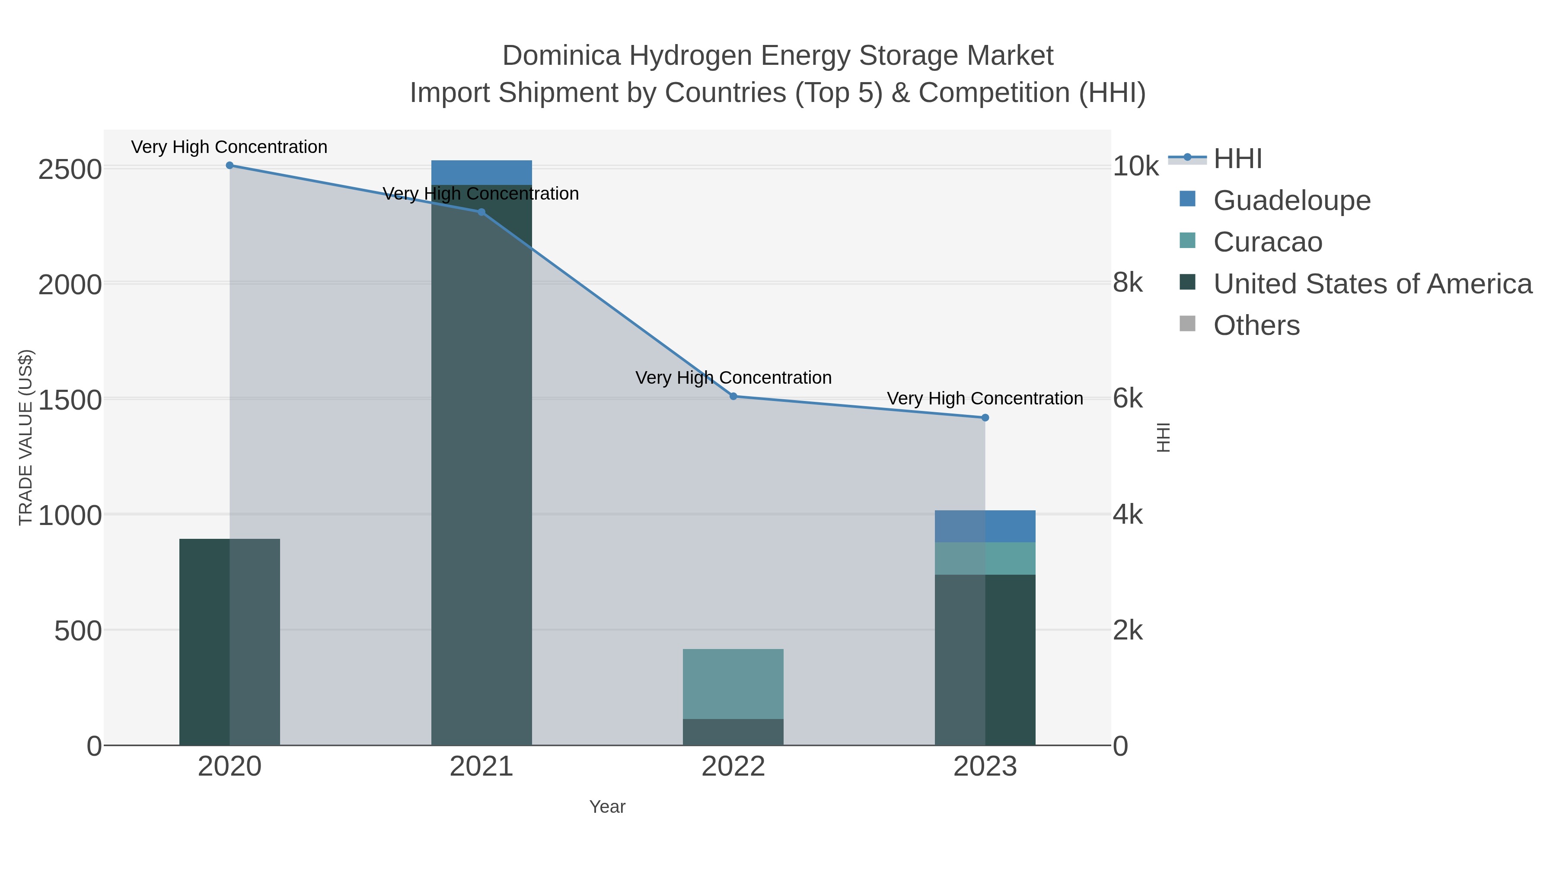Click the 2023 Guadeloupe bar segment
Image resolution: width=1556 pixels, height=875 pixels.
985,527
